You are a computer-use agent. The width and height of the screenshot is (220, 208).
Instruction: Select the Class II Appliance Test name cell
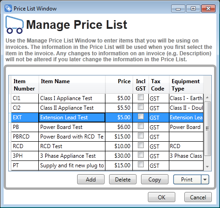pos(72,108)
